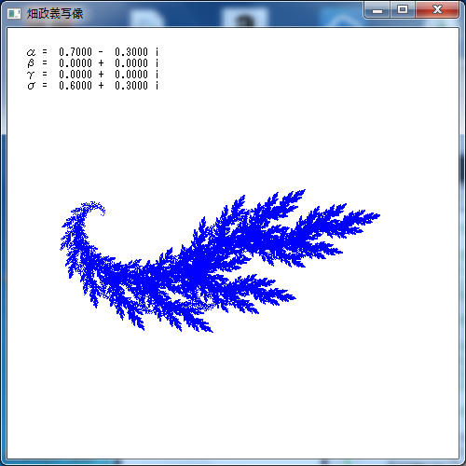Image resolution: width=466 pixels, height=466 pixels.
Task: Click the β symbol in the parameter list
Action: [31, 63]
